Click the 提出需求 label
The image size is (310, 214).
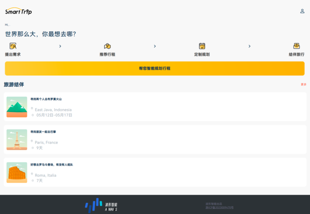(13, 54)
